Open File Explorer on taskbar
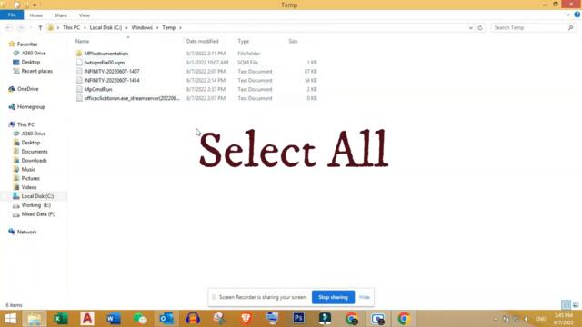 pos(35,319)
